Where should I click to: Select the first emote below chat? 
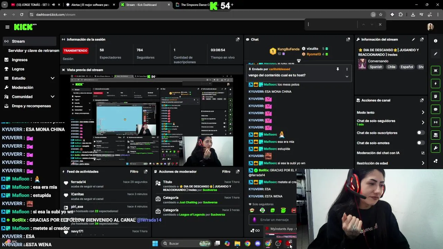252,210
